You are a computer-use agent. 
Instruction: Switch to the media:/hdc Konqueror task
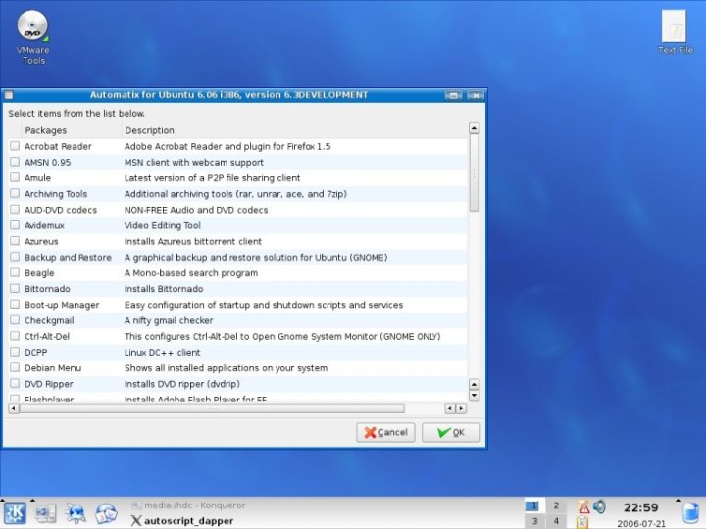pyautogui.click(x=189, y=505)
